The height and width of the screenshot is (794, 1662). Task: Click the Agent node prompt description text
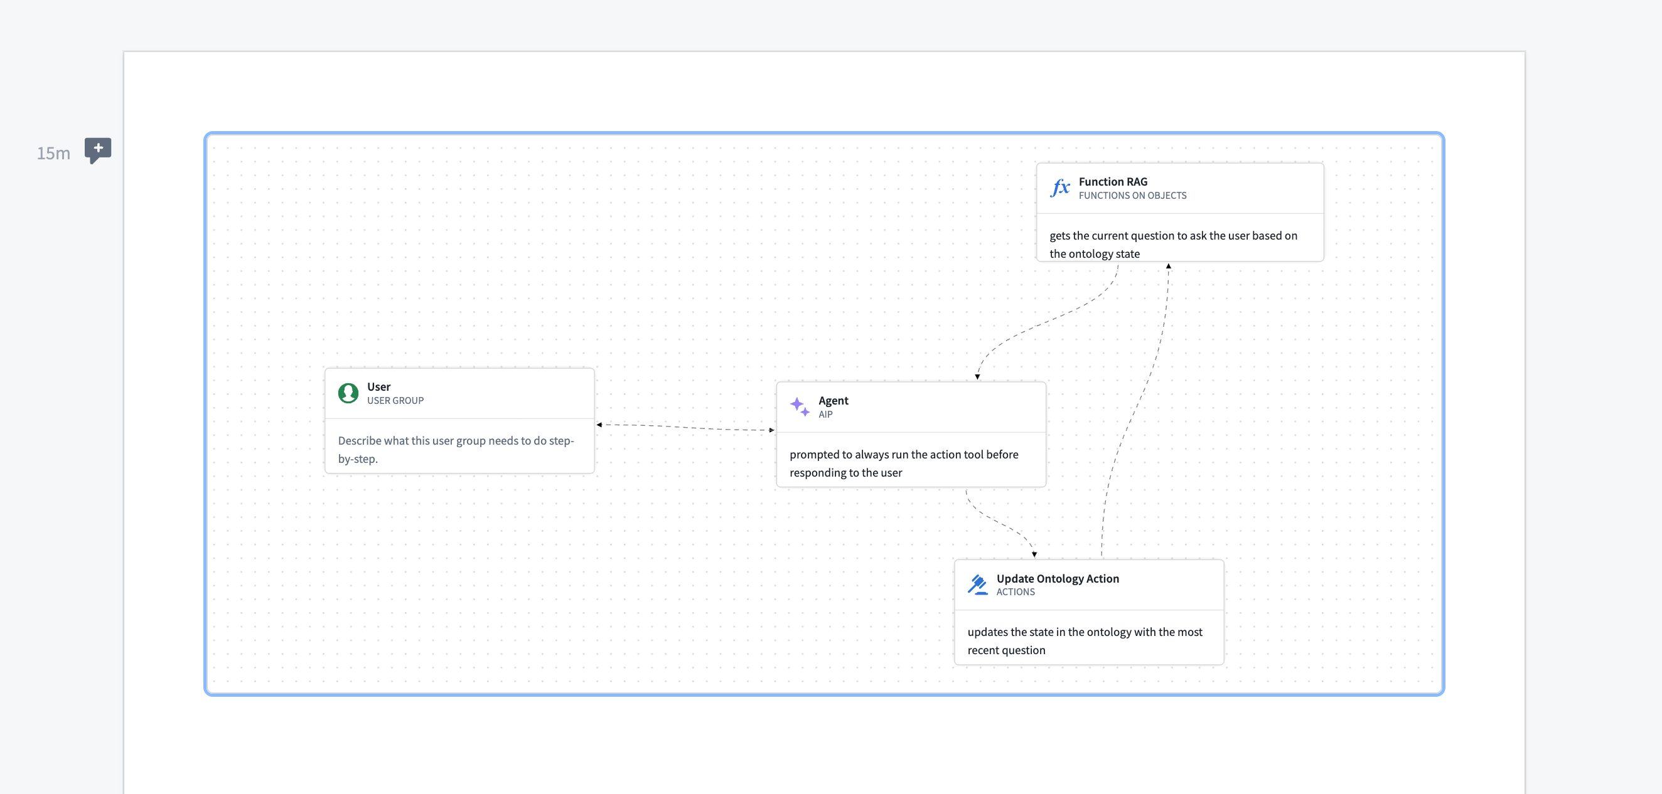(903, 463)
